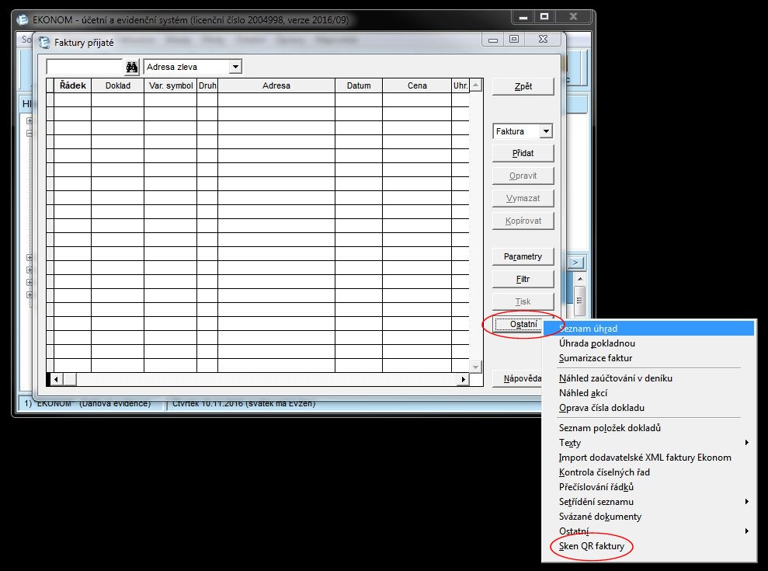Screen dimensions: 768x571
Task: Open Seznam položek dokladů
Action: pos(649,427)
